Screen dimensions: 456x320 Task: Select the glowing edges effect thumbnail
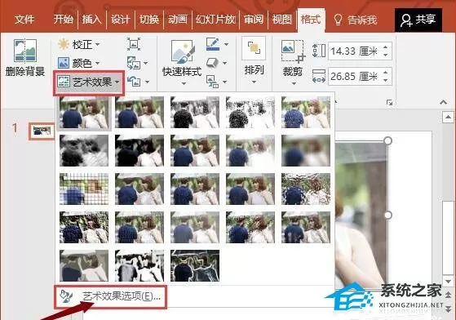click(x=195, y=265)
